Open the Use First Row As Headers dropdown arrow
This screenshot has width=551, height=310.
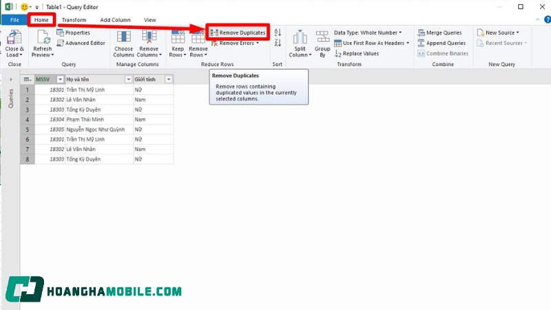[x=408, y=43]
